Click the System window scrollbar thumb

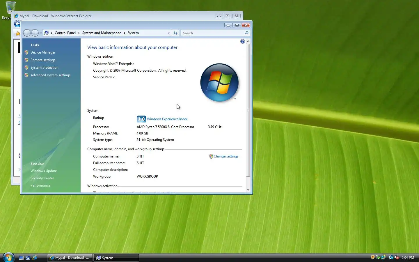[x=248, y=110]
